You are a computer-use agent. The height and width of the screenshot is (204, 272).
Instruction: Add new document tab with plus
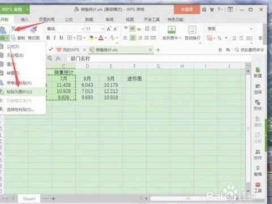coord(158,50)
